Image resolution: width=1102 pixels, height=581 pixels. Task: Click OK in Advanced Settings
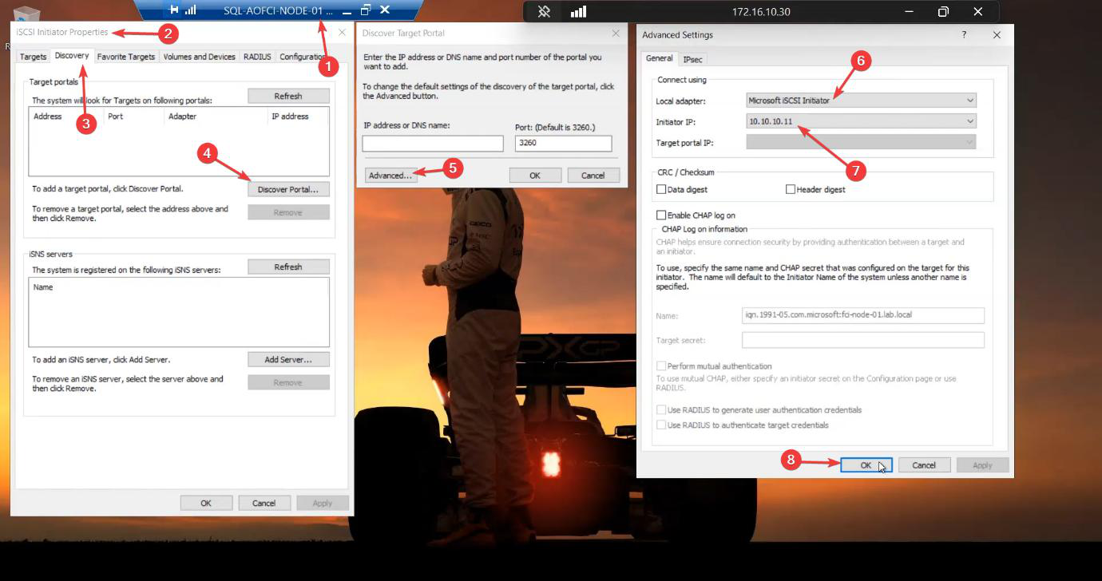coord(866,465)
